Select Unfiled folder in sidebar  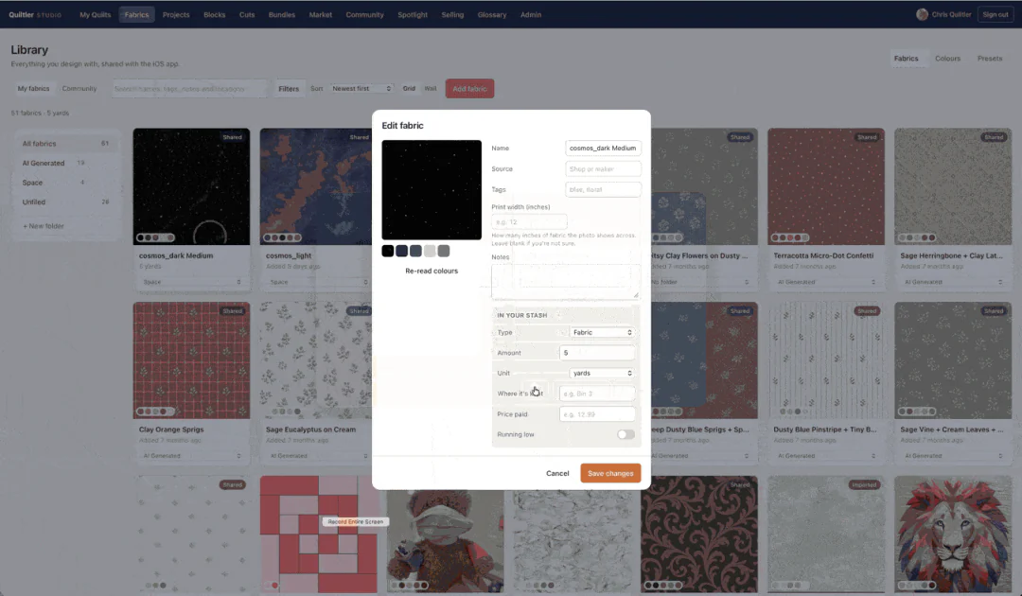65,202
